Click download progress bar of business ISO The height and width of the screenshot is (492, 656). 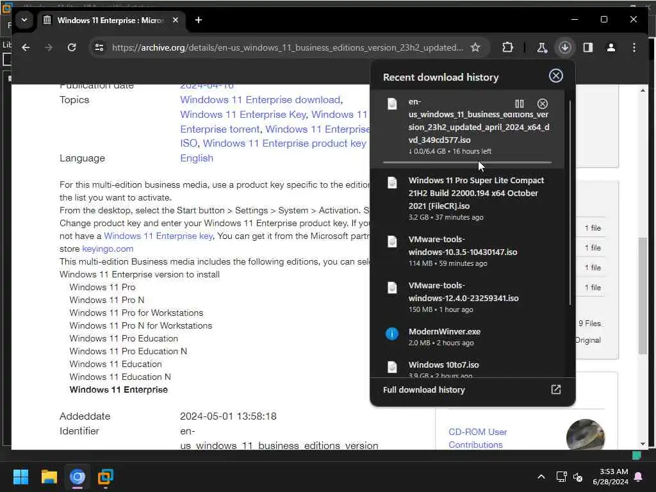[467, 162]
